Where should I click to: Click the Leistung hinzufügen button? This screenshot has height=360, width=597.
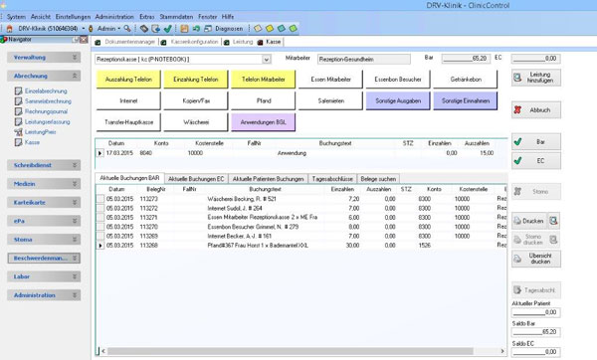pyautogui.click(x=535, y=78)
